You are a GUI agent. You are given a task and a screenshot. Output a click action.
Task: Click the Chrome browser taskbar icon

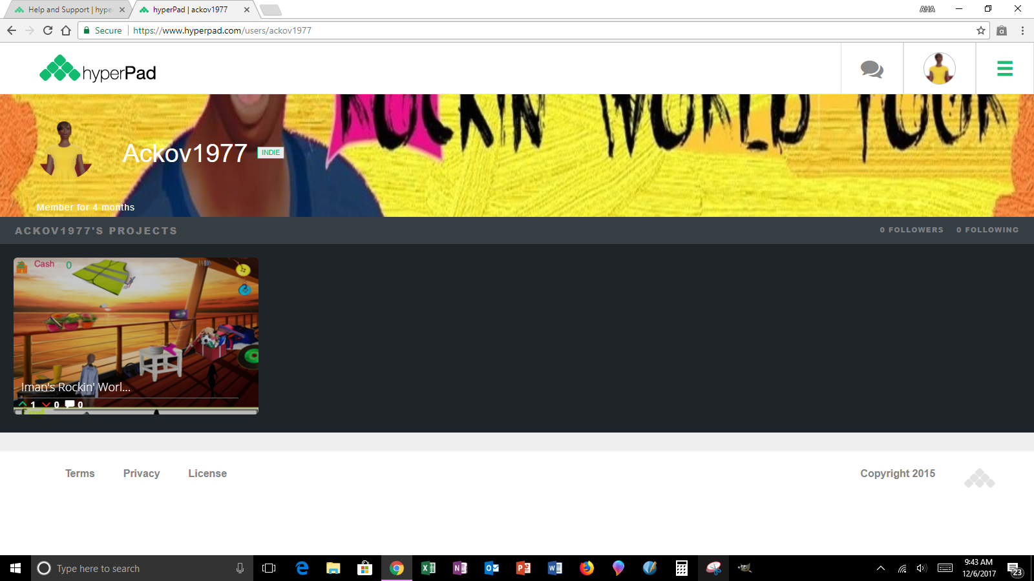(396, 568)
